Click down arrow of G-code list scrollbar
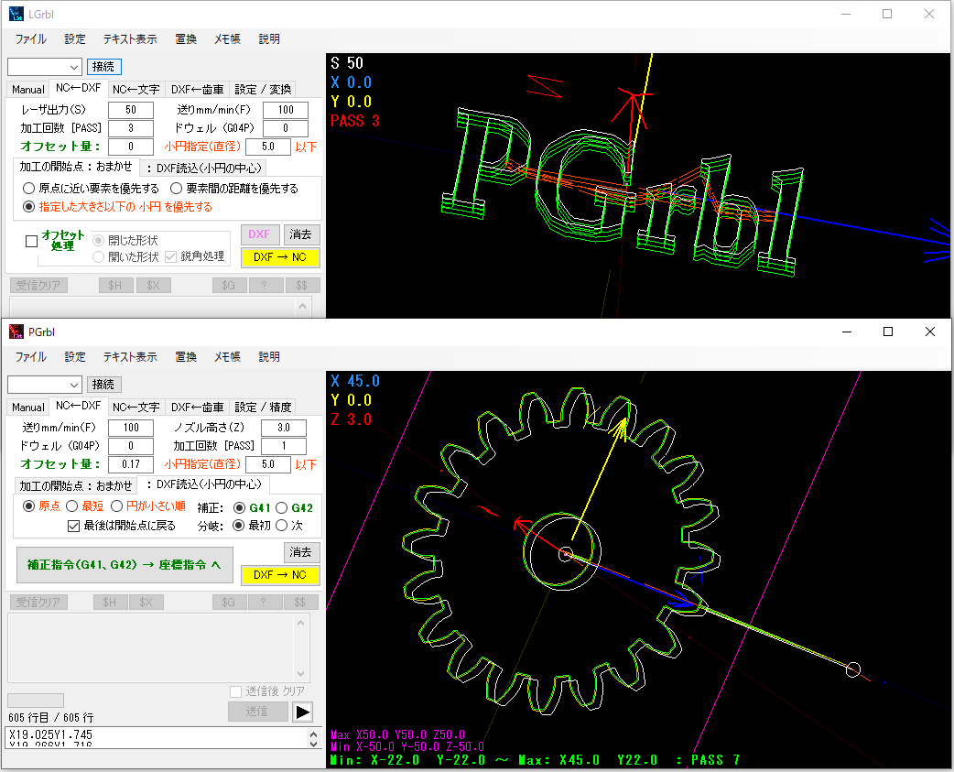 pyautogui.click(x=313, y=743)
